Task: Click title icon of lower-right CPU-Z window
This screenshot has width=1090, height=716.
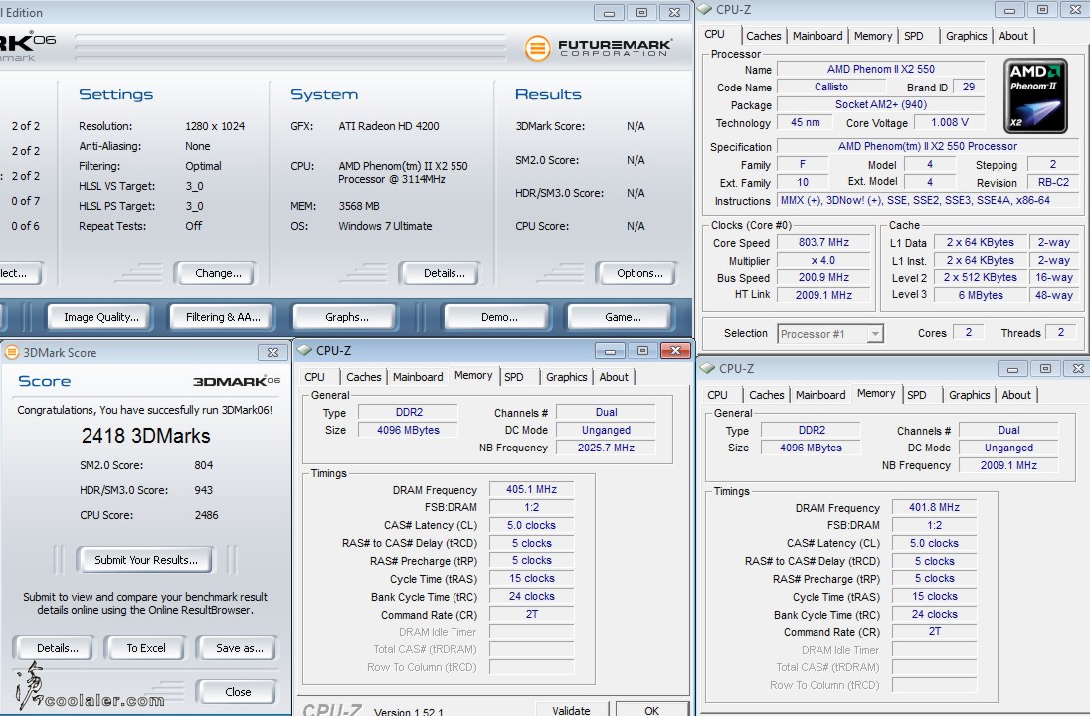Action: point(708,368)
